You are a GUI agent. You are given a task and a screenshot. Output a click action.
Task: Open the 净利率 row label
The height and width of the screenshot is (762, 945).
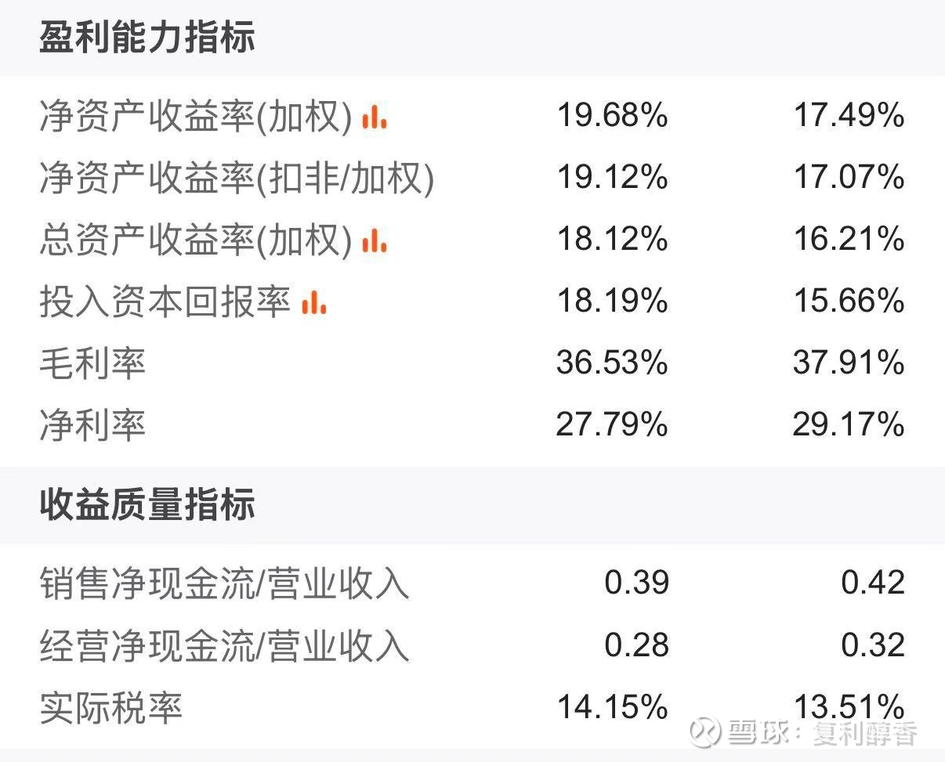pyautogui.click(x=92, y=425)
